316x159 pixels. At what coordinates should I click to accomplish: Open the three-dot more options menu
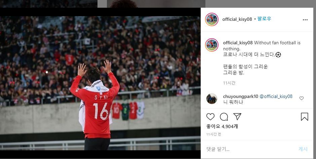click(x=305, y=20)
